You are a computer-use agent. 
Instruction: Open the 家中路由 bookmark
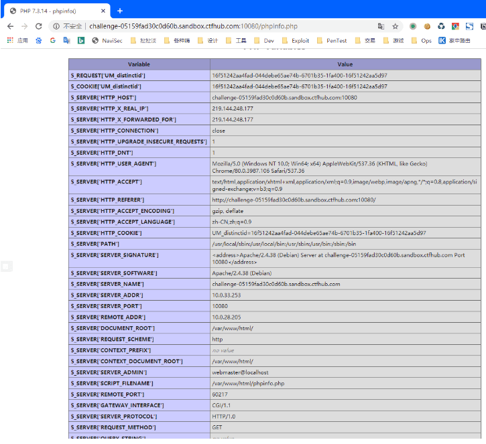454,41
